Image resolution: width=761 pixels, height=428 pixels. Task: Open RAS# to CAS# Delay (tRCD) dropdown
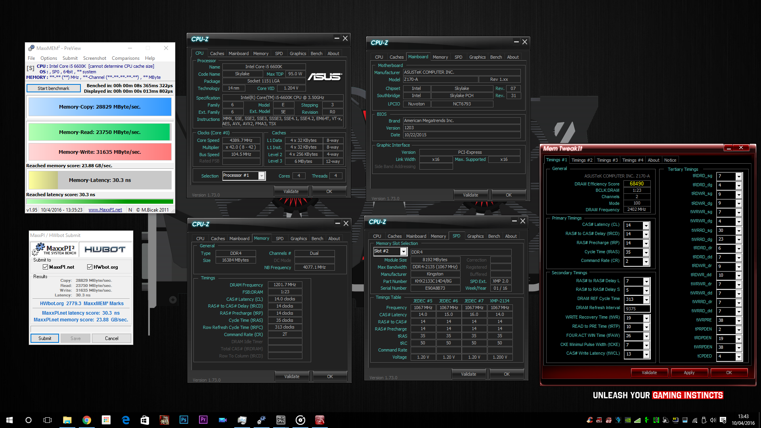click(x=646, y=234)
